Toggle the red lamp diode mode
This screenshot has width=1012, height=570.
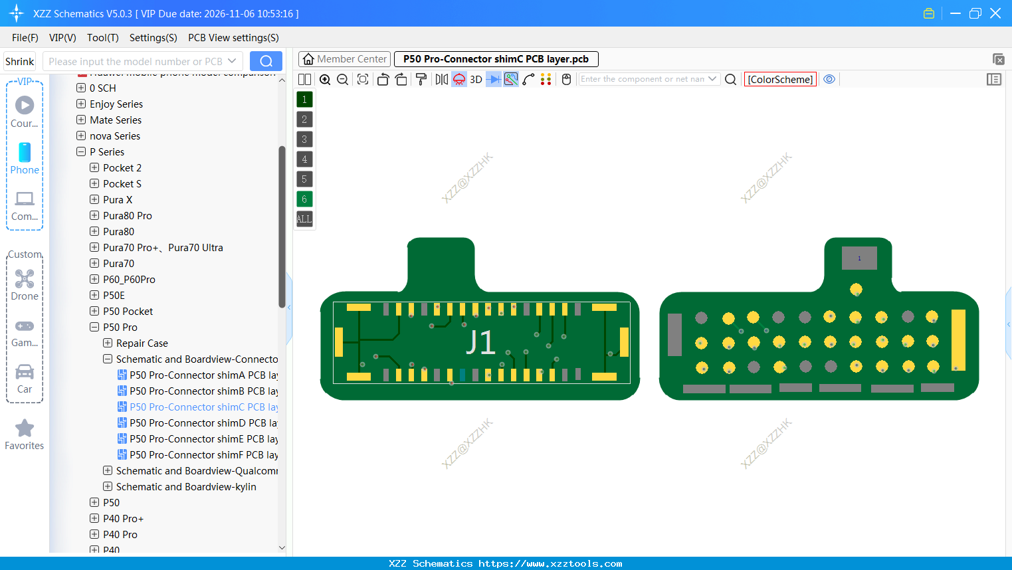pyautogui.click(x=459, y=79)
